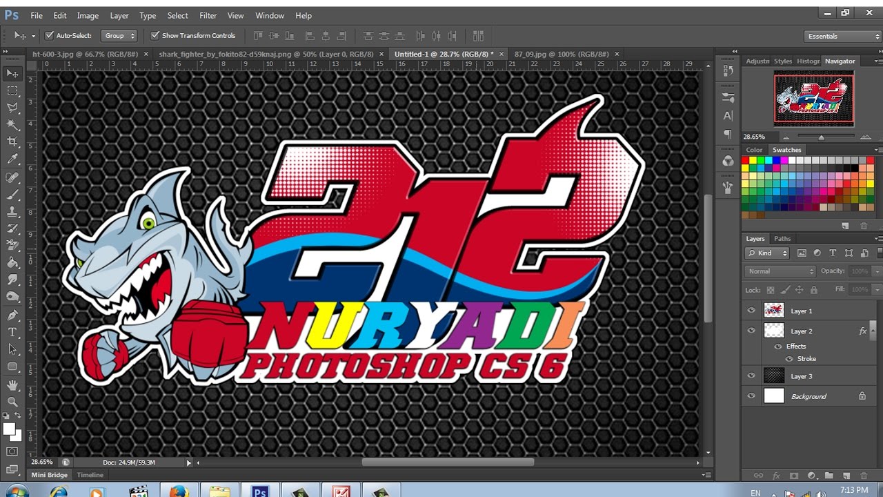Toggle Auto-Select checkbox
Viewport: 883px width, 497px height.
[x=49, y=35]
